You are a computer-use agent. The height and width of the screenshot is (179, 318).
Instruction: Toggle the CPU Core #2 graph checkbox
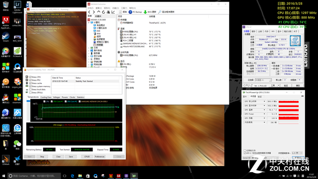tap(66, 101)
